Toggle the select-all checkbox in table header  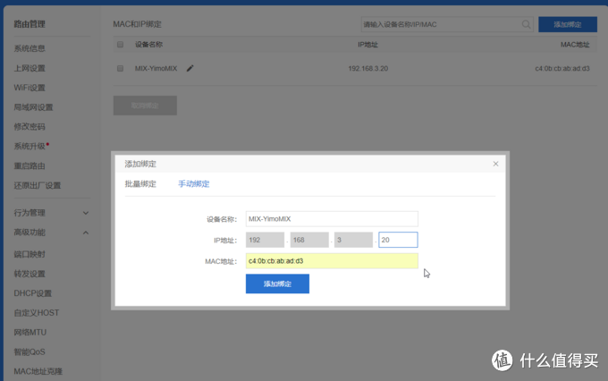(120, 45)
